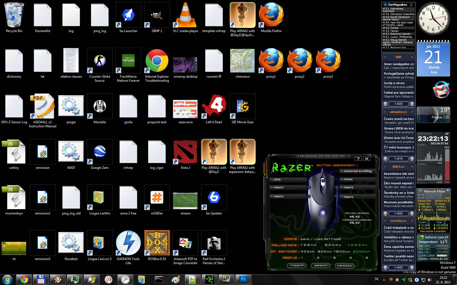This screenshot has width=457, height=285.
Task: Open the Prague weather gadget
Action: click(x=433, y=115)
